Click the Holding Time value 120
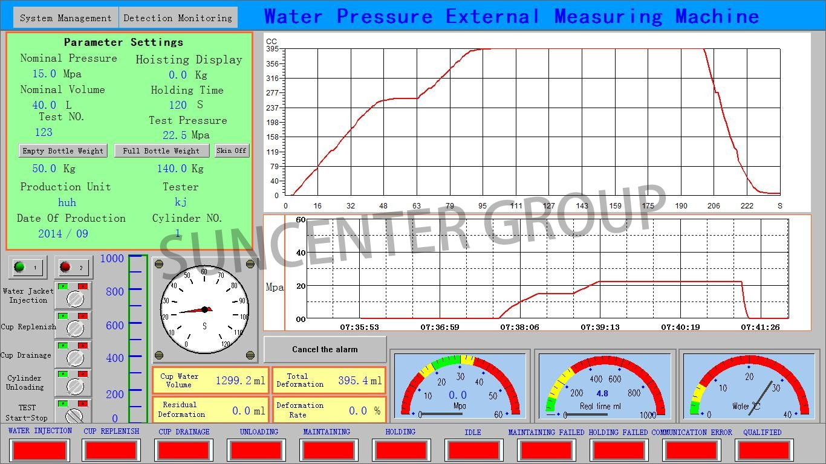The image size is (826, 464). tap(178, 105)
